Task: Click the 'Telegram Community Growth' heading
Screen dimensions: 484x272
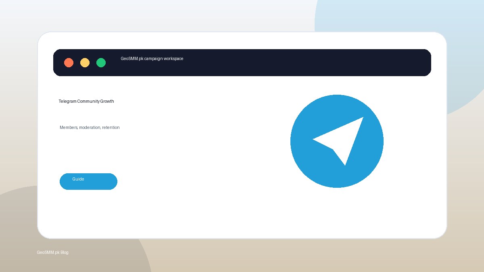Action: [x=86, y=101]
